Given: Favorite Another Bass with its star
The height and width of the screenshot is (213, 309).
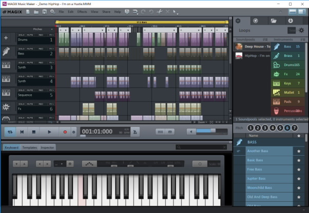Looking at the screenshot, I should click(299, 151).
